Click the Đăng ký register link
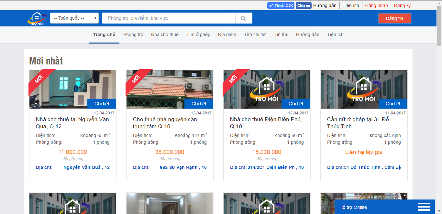Viewport: 442px width, 214px height. click(x=402, y=5)
